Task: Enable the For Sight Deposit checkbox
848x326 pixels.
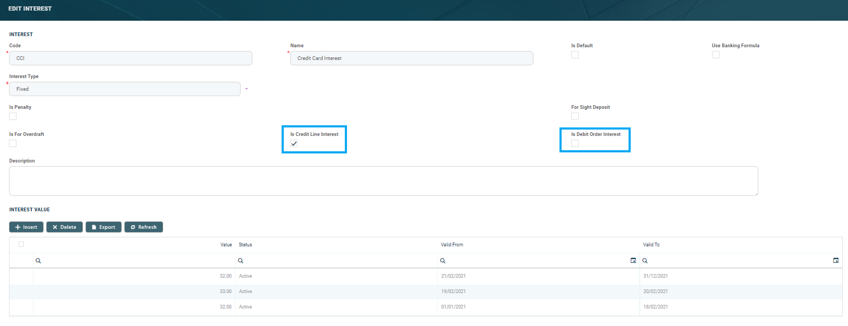Action: (575, 116)
